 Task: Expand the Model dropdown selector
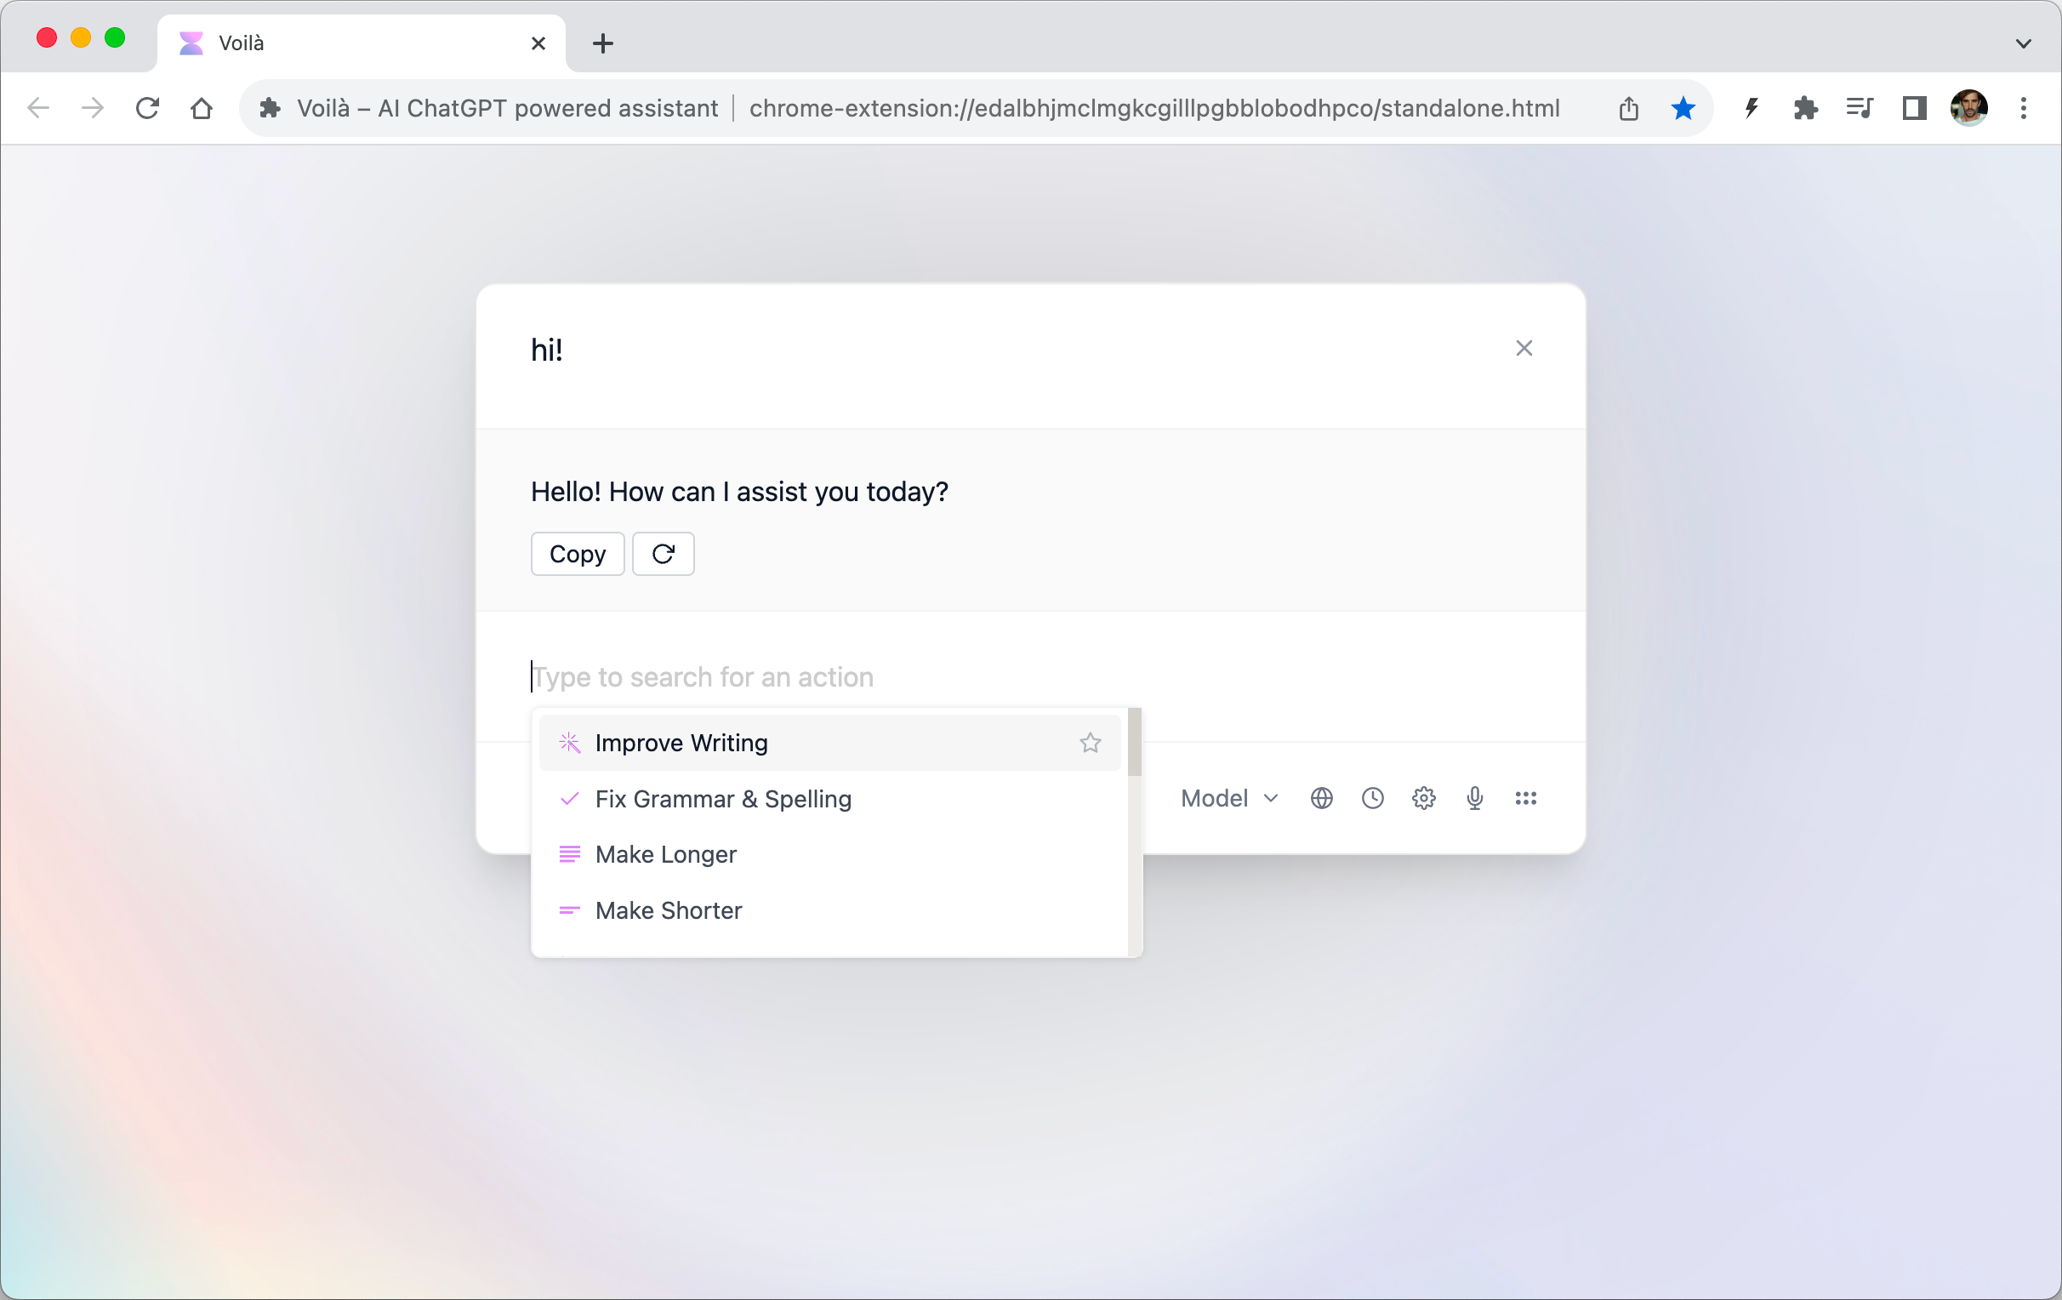[x=1228, y=798]
